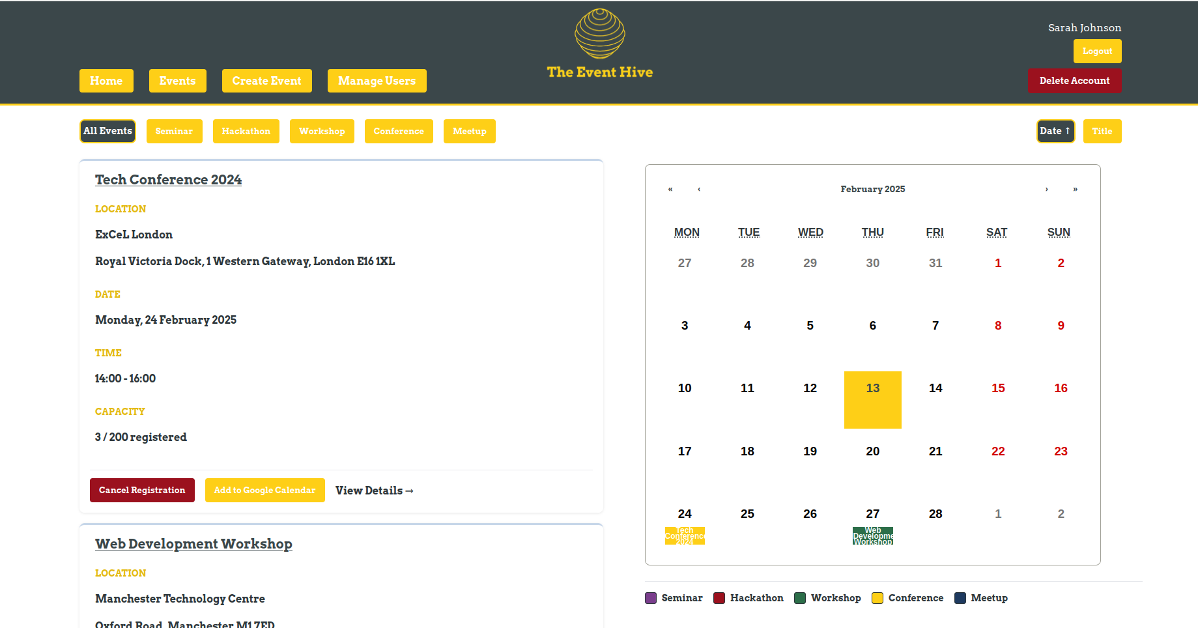Image resolution: width=1198 pixels, height=628 pixels.
Task: Click '3 / 200 registered' capacity text
Action: [141, 437]
